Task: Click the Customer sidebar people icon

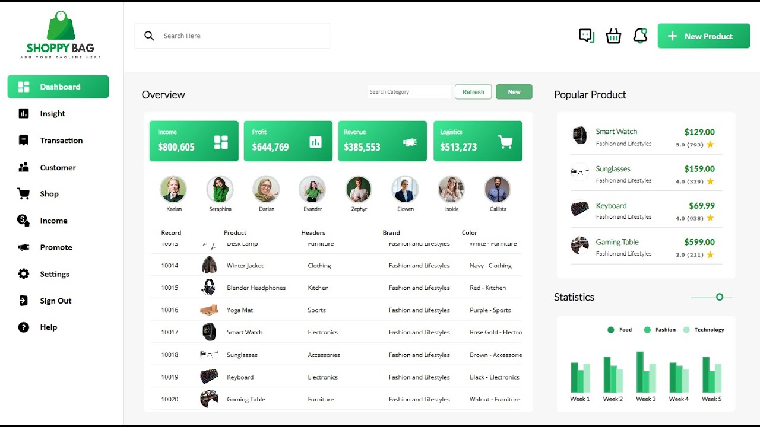Action: pyautogui.click(x=24, y=167)
